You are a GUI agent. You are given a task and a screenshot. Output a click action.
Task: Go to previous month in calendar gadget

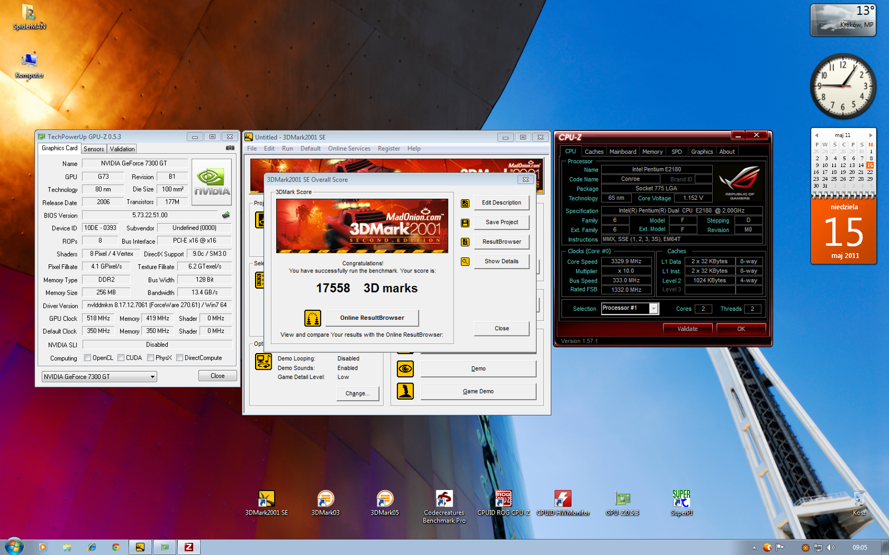coord(816,135)
